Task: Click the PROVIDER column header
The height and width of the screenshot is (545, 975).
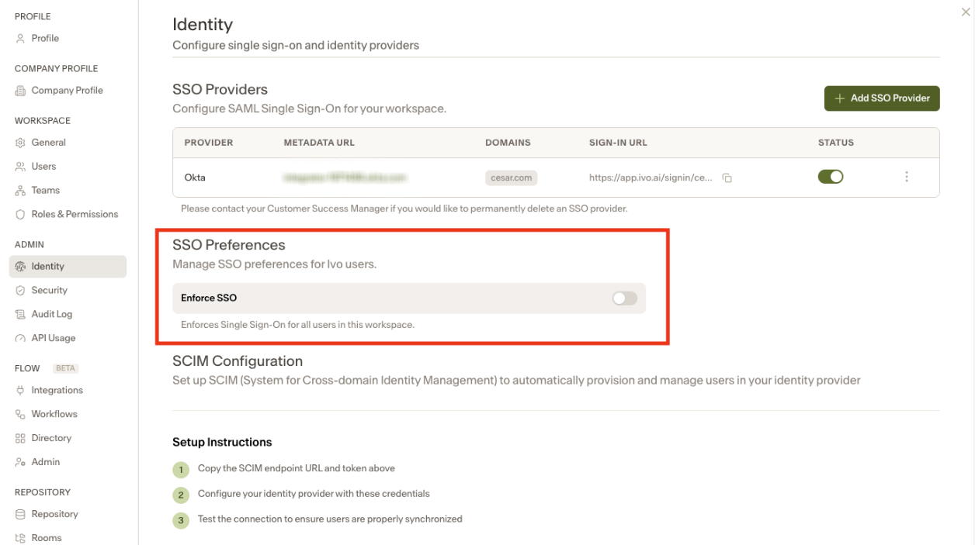Action: point(209,143)
